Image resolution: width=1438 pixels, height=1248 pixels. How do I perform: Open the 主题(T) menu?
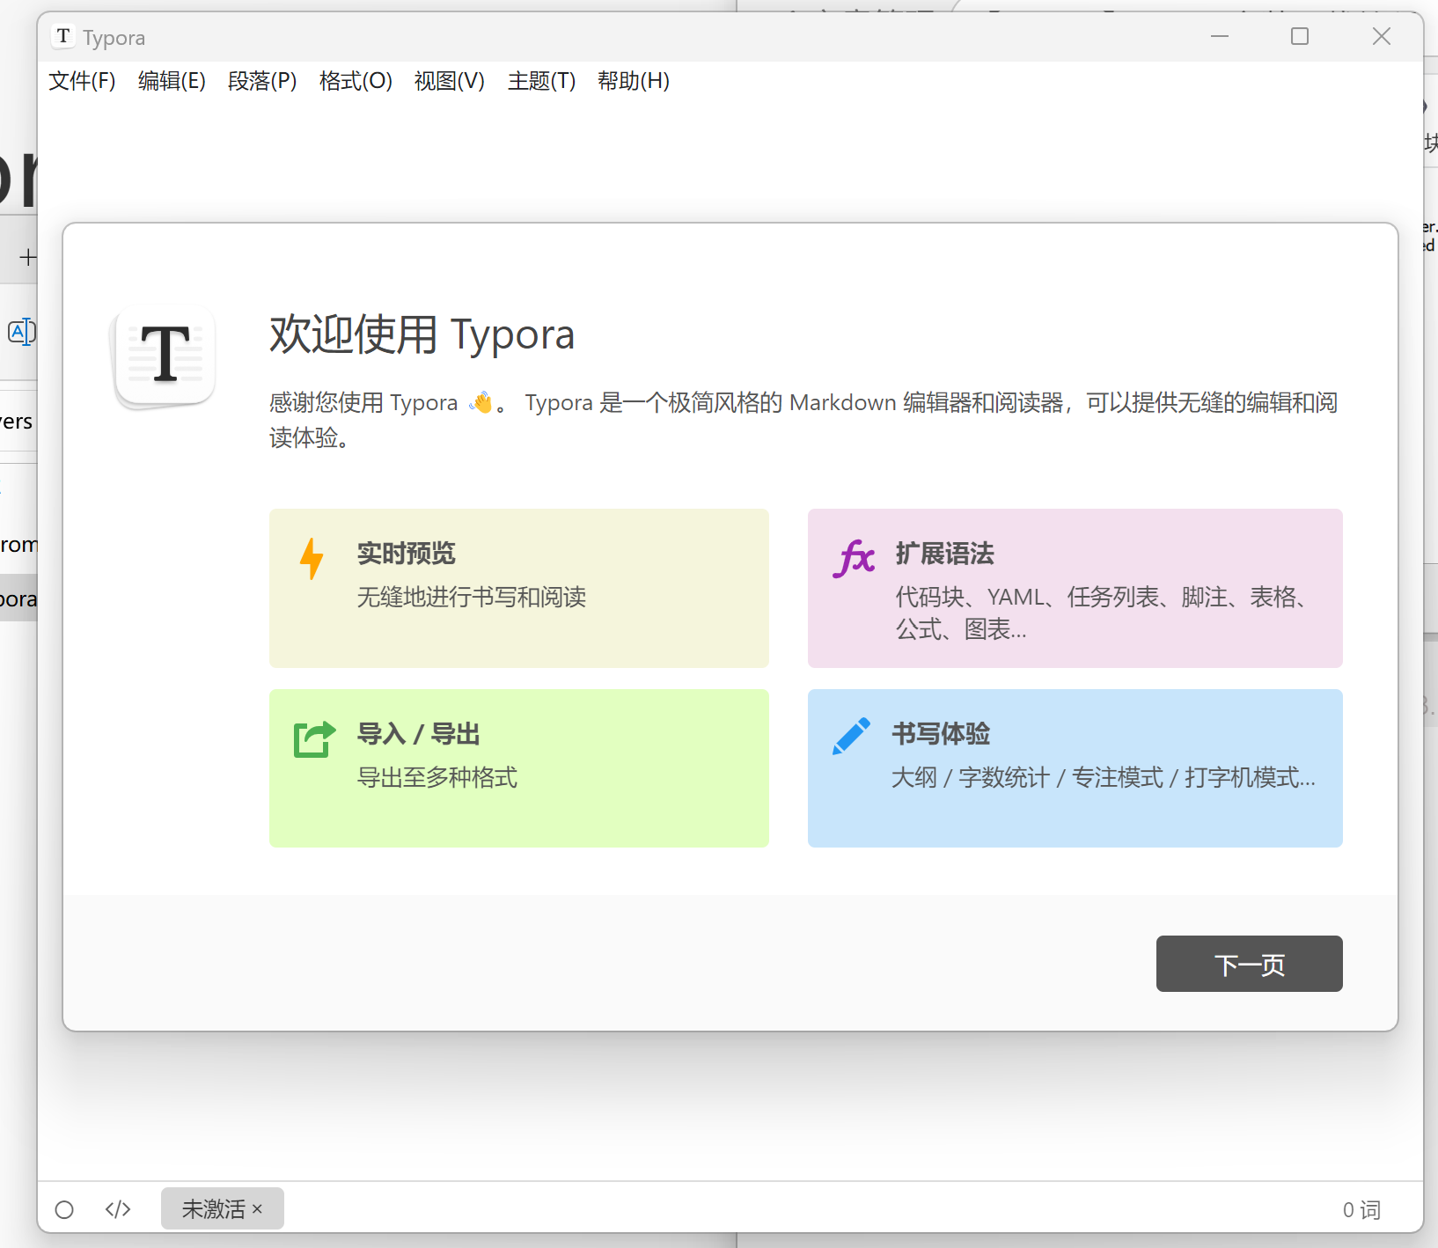pos(540,81)
